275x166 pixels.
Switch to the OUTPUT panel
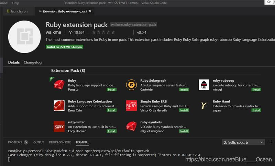(x=38, y=142)
